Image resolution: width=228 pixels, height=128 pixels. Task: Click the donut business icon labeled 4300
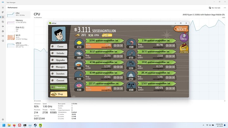pyautogui.click(x=79, y=87)
